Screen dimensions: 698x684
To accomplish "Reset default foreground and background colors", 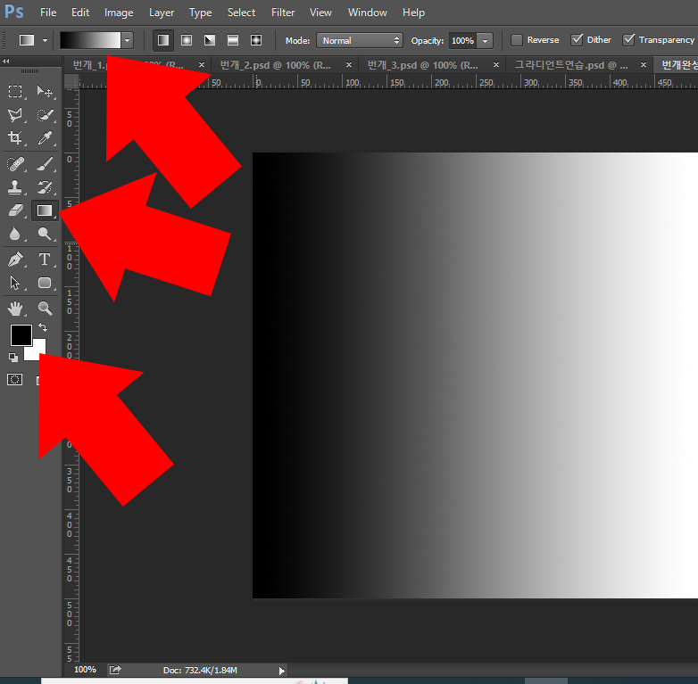I will (x=12, y=357).
